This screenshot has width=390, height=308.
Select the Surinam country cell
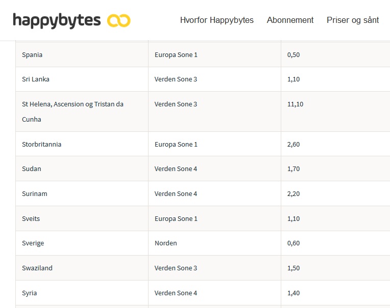point(82,193)
